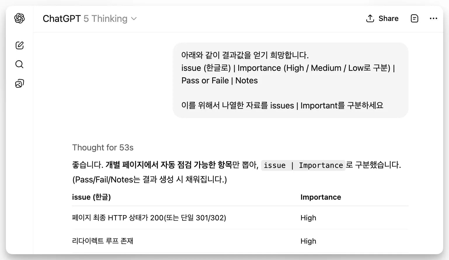Select the HTTP 상태가 200 table row
This screenshot has height=260, width=449.
[x=240, y=218]
